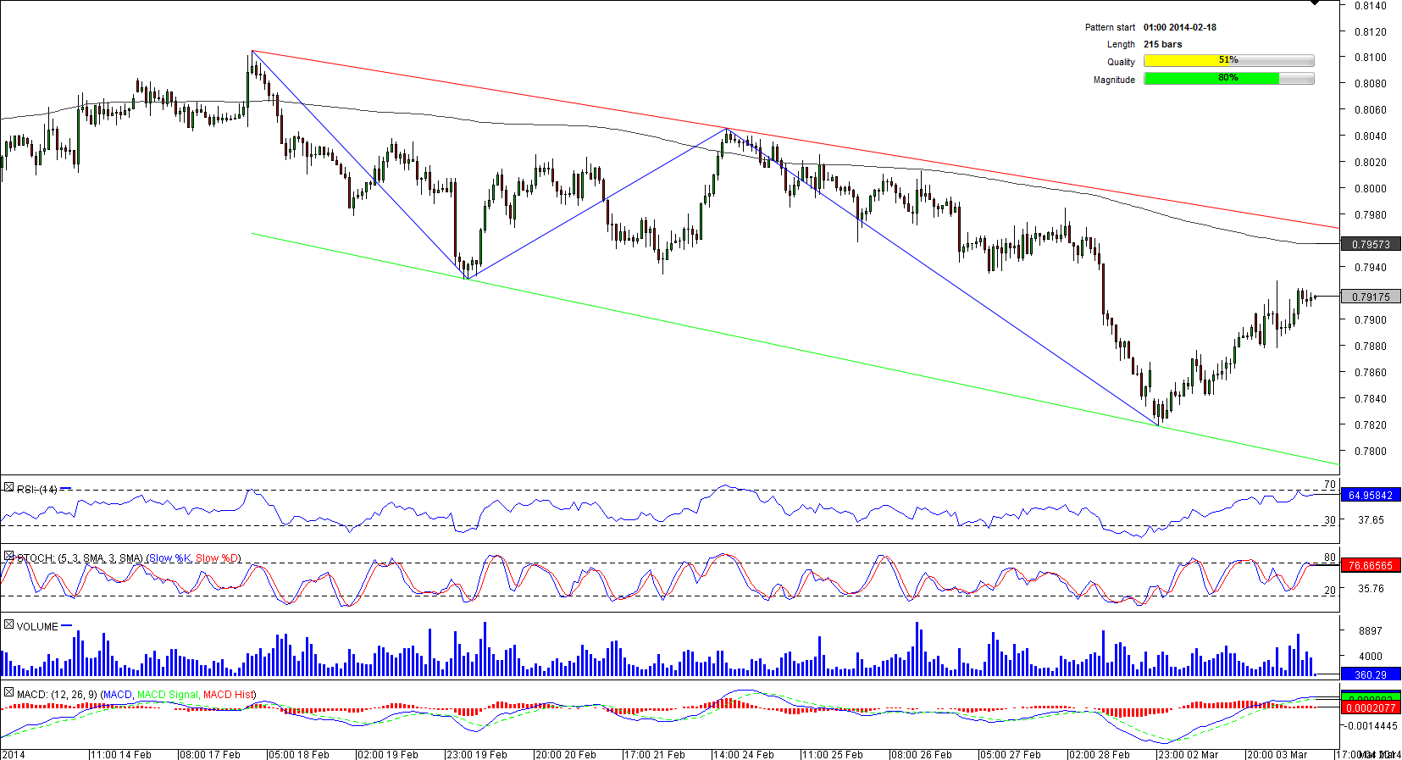Click the 0.8000 price axis label
1402x760 pixels.
point(1371,188)
